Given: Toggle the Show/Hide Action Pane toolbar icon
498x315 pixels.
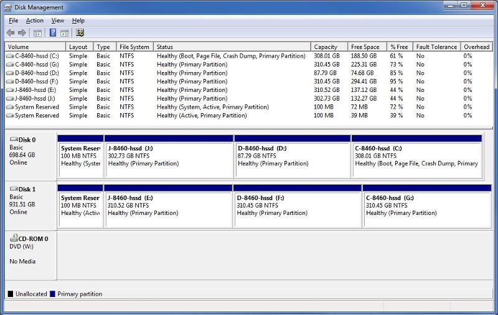Looking at the screenshot, I should [x=65, y=33].
